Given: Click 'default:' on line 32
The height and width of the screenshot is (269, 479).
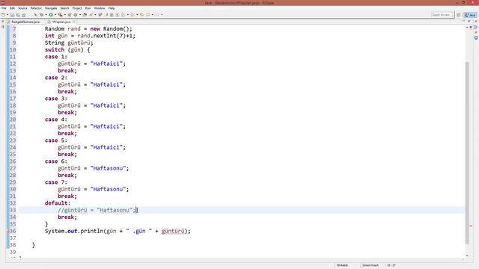Looking at the screenshot, I should (x=58, y=203).
